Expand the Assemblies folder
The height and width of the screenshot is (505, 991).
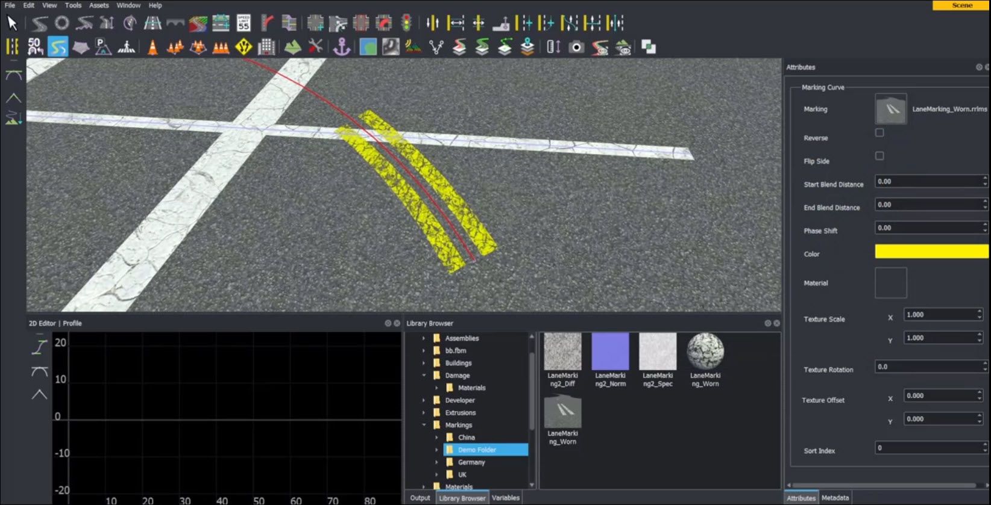(424, 338)
